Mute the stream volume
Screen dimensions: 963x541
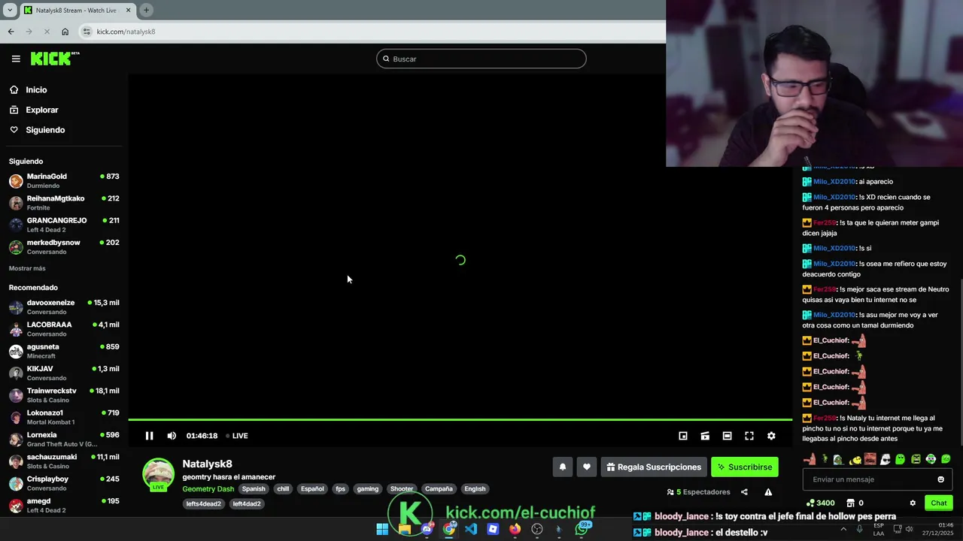pyautogui.click(x=172, y=436)
